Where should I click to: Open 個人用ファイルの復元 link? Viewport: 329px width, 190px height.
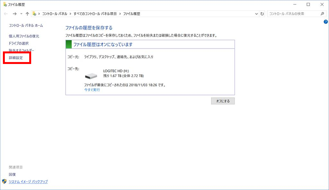24,36
